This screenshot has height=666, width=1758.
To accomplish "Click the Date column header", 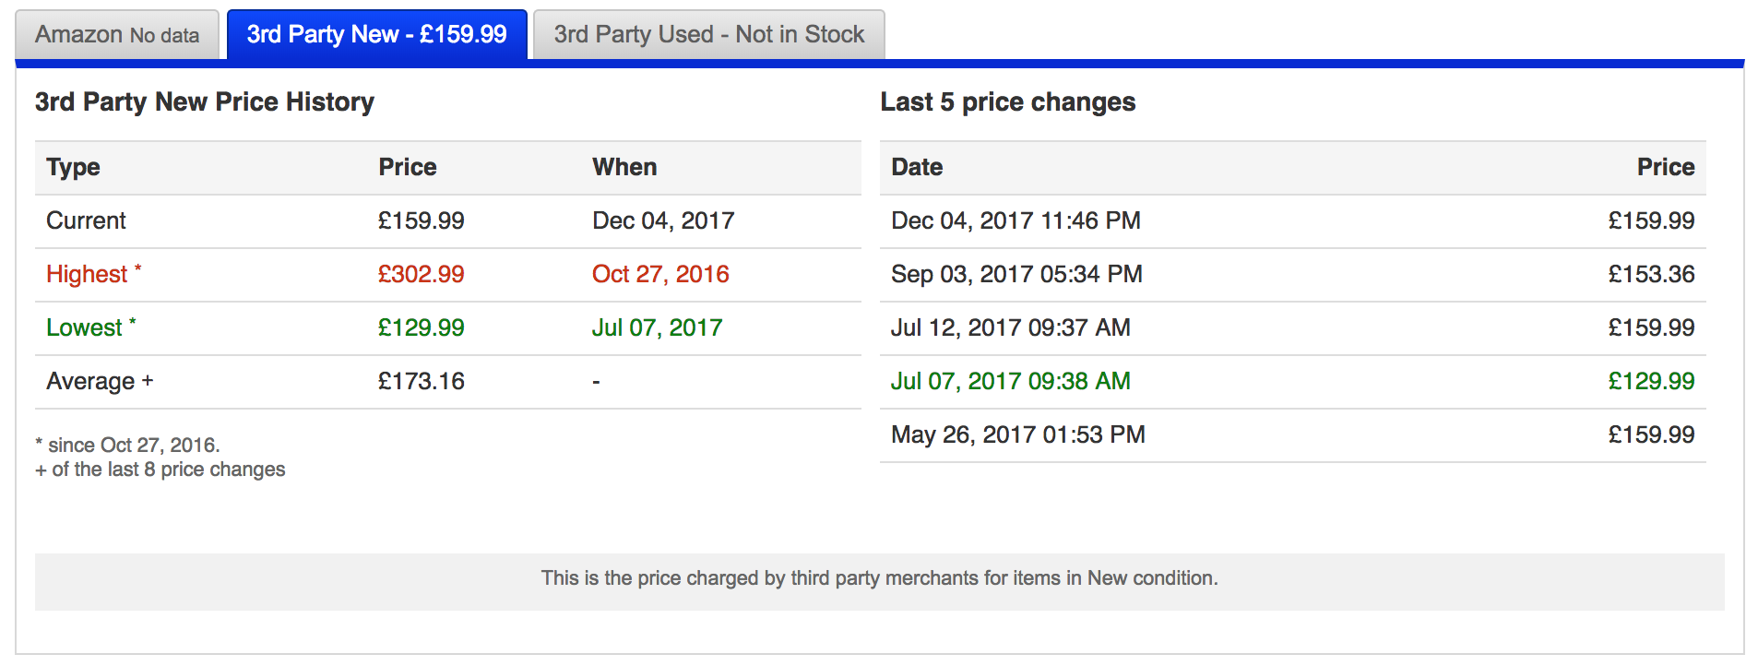I will point(917,167).
